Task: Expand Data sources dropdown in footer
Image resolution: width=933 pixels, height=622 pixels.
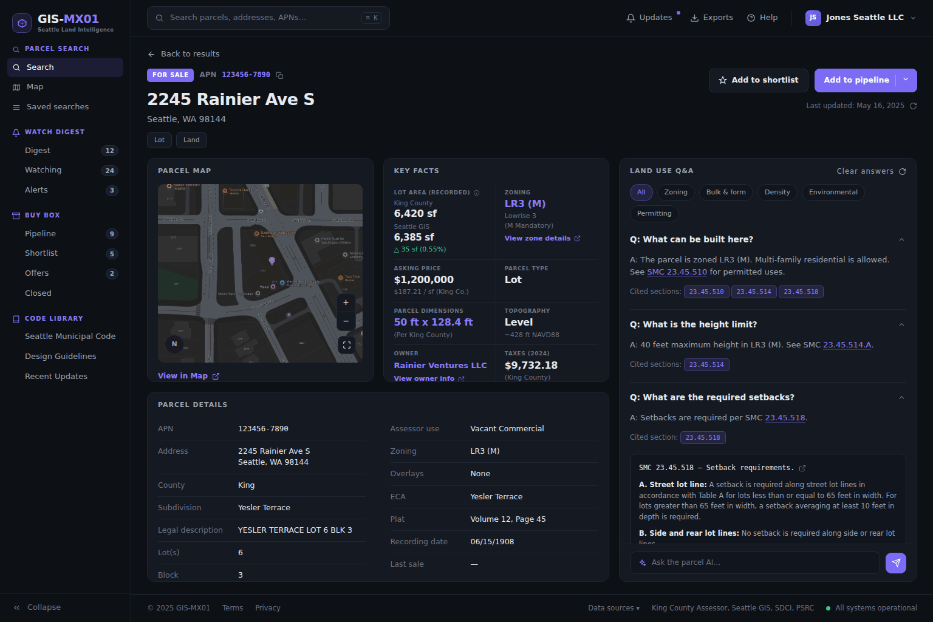Action: point(613,608)
